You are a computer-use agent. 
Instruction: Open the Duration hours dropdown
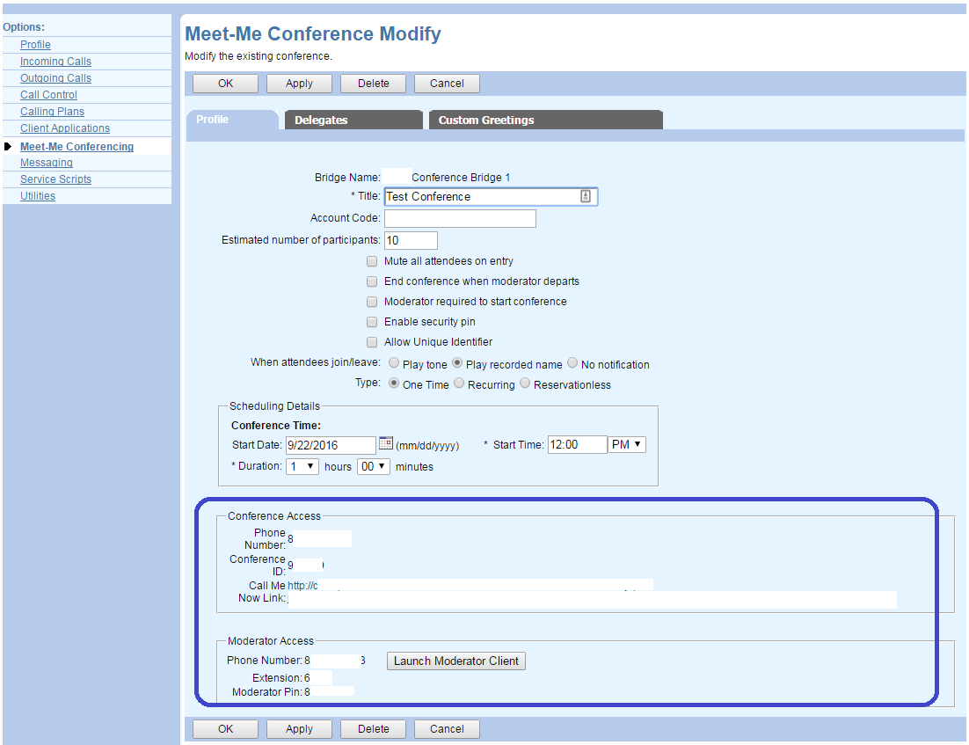(302, 466)
